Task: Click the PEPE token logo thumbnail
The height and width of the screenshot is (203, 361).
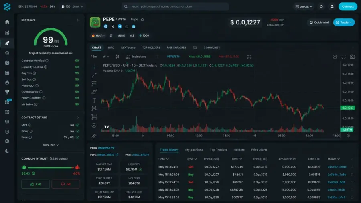Action: coord(95,22)
